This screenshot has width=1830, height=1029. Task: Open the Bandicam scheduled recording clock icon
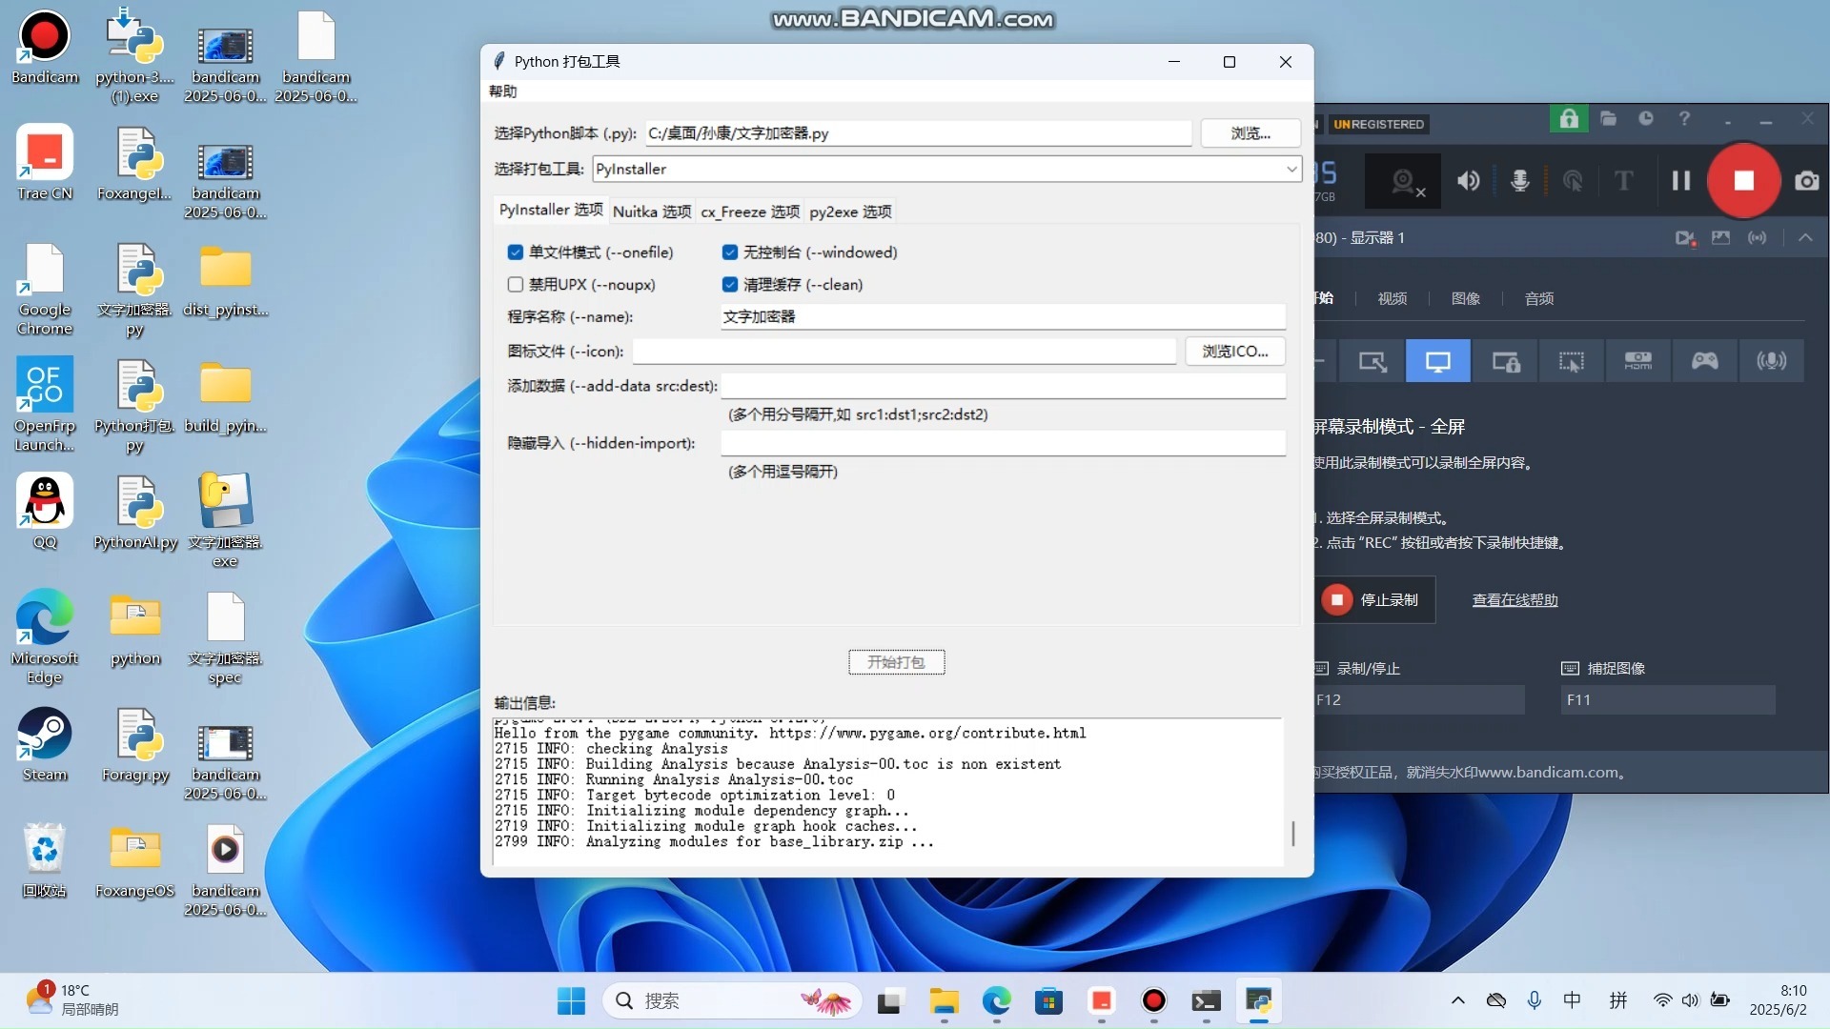[1646, 119]
